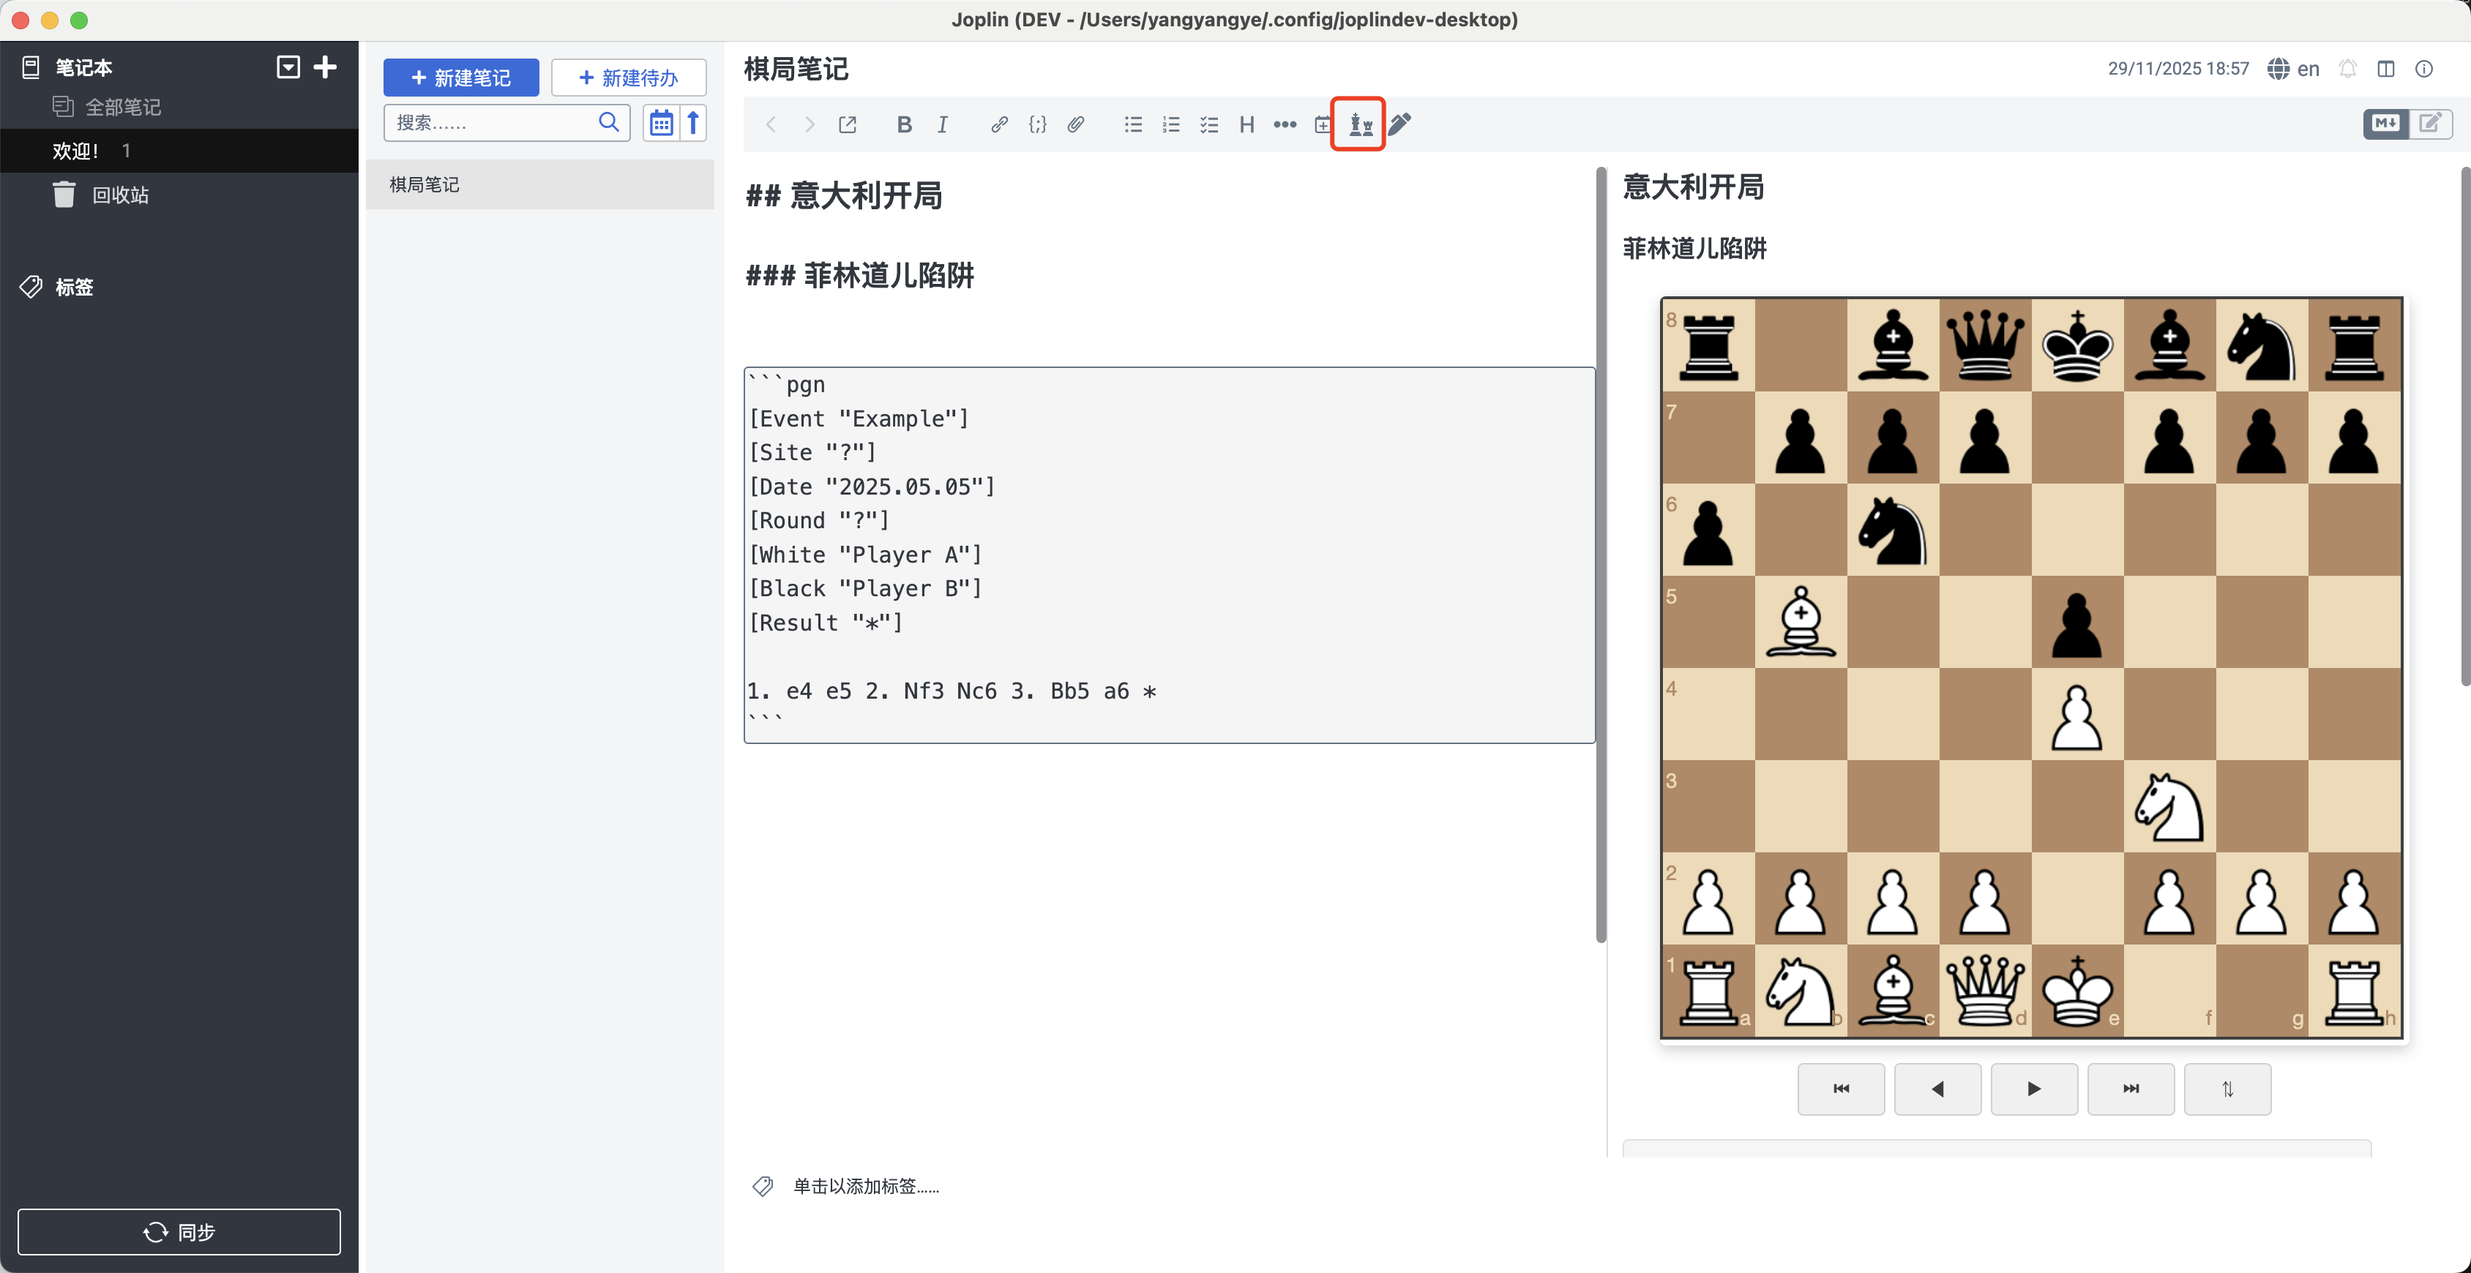This screenshot has width=2471, height=1273.
Task: Toggle external editing icon
Action: [847, 124]
